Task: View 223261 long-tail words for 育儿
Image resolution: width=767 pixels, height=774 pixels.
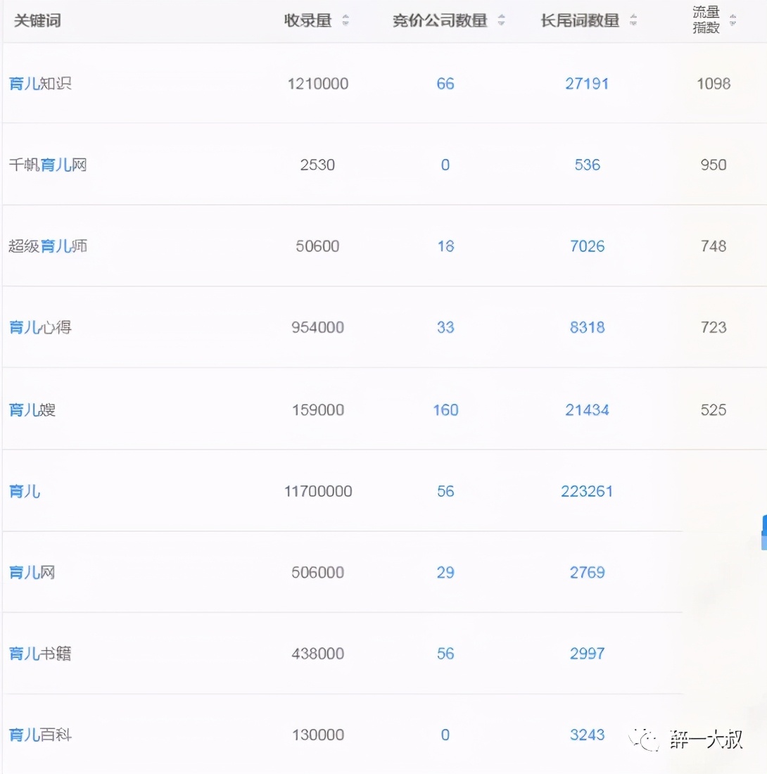Action: [587, 491]
